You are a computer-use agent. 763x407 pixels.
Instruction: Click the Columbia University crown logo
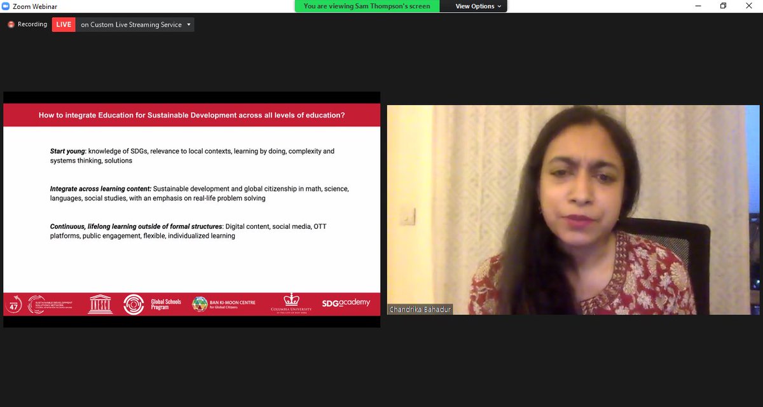(291, 303)
